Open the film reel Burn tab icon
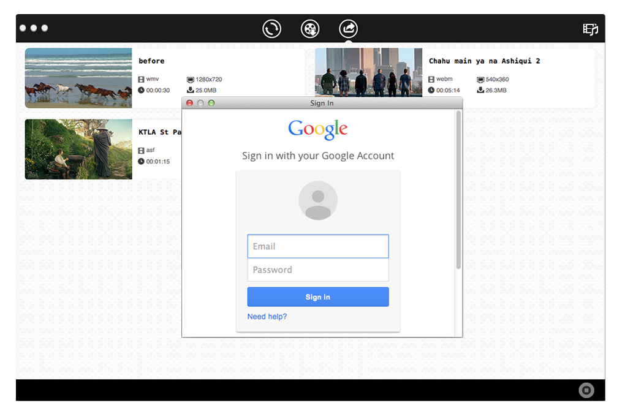The image size is (625, 419). click(x=310, y=29)
